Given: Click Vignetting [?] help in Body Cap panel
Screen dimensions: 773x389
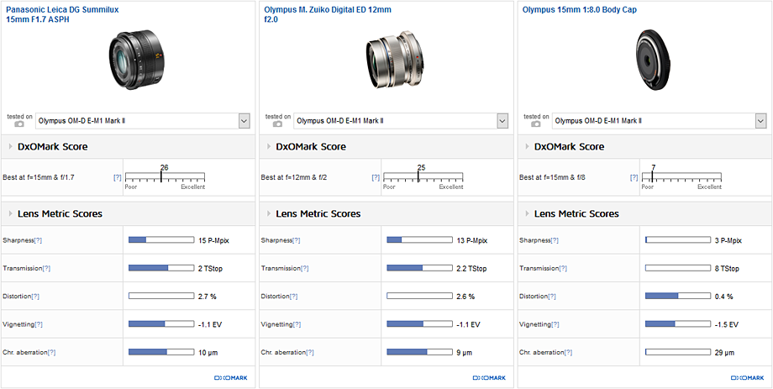Looking at the screenshot, I should pos(555,324).
